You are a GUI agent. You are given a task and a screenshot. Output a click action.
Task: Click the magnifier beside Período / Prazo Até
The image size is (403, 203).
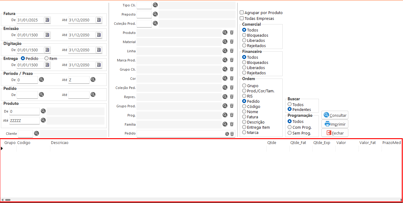(x=93, y=79)
